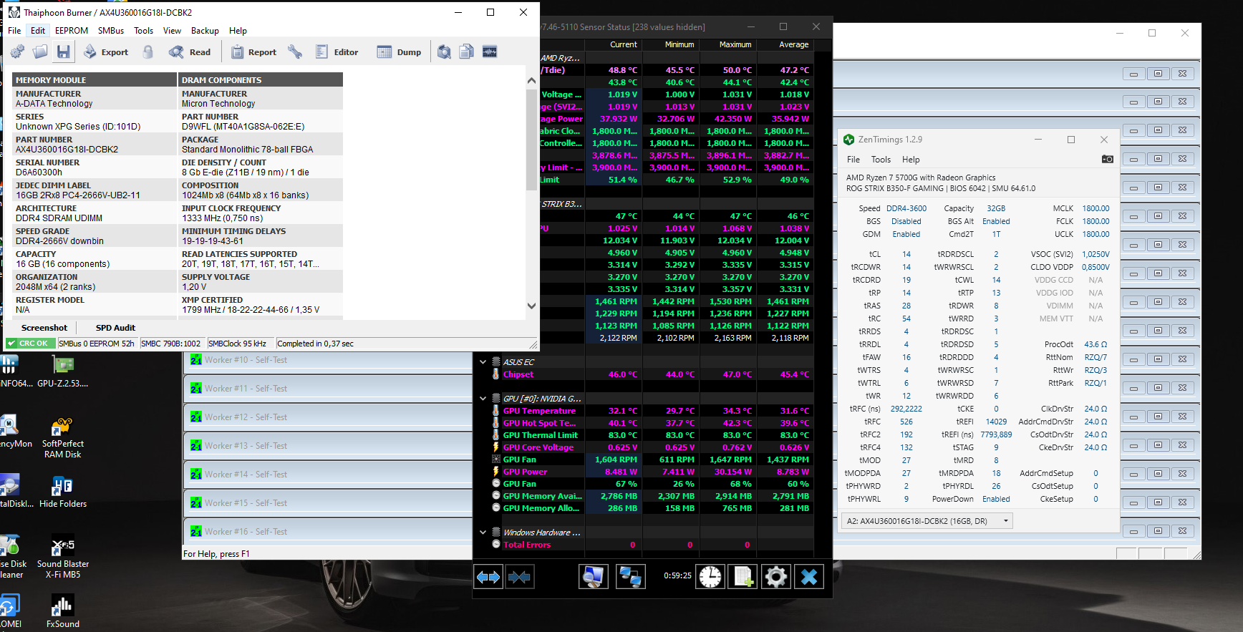Select the GPU Temperature sensor row
The width and height of the screenshot is (1243, 632).
pos(651,411)
